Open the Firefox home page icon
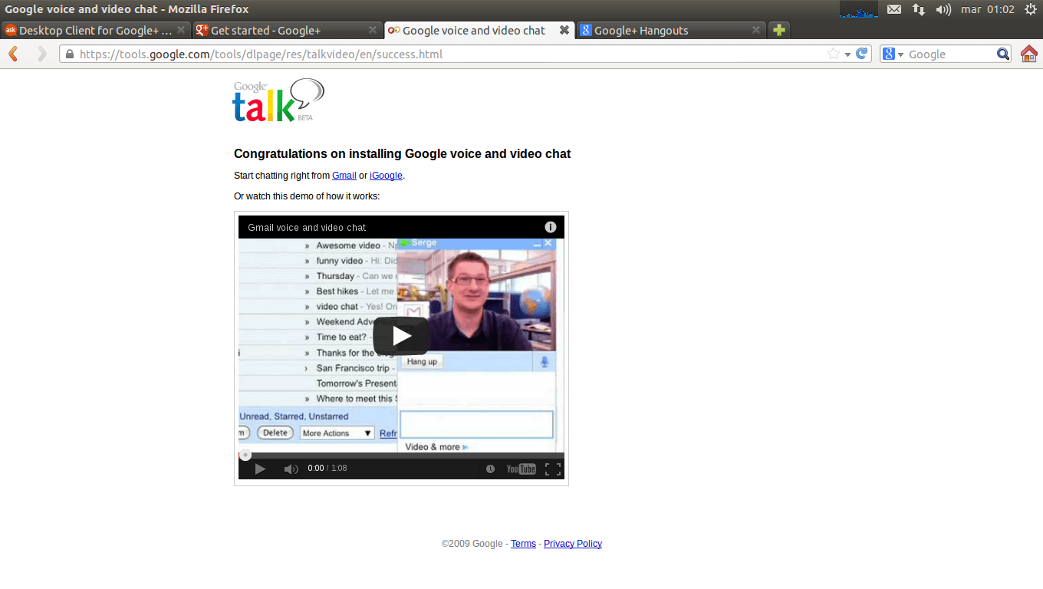 click(x=1028, y=54)
